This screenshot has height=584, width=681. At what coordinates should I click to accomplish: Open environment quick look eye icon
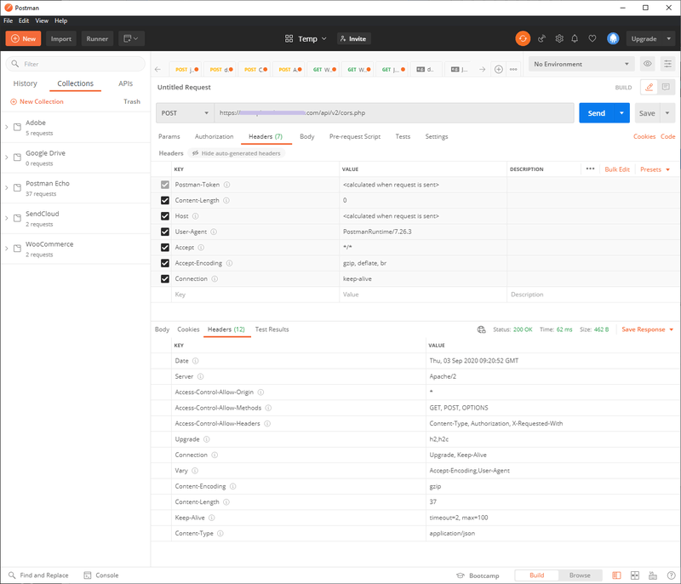coord(648,64)
